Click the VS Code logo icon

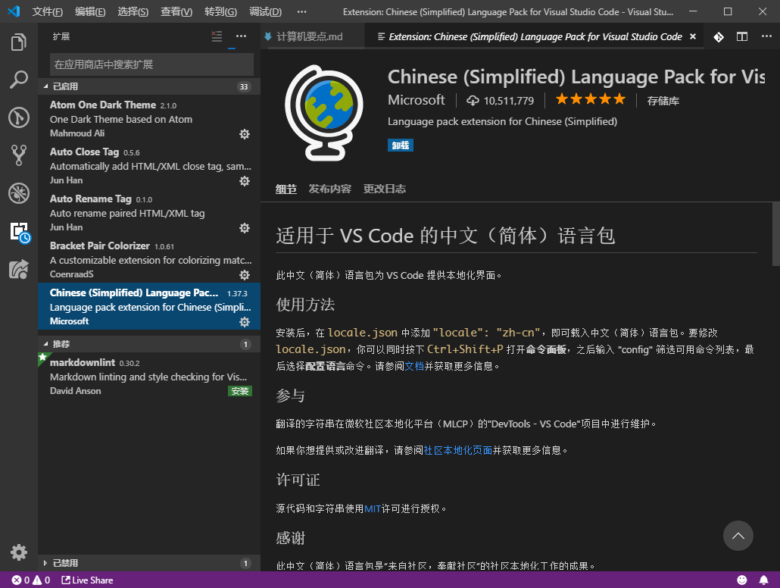pyautogui.click(x=14, y=11)
